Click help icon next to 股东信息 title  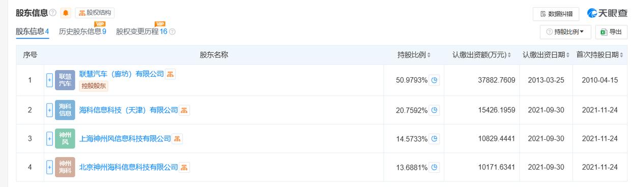point(53,13)
